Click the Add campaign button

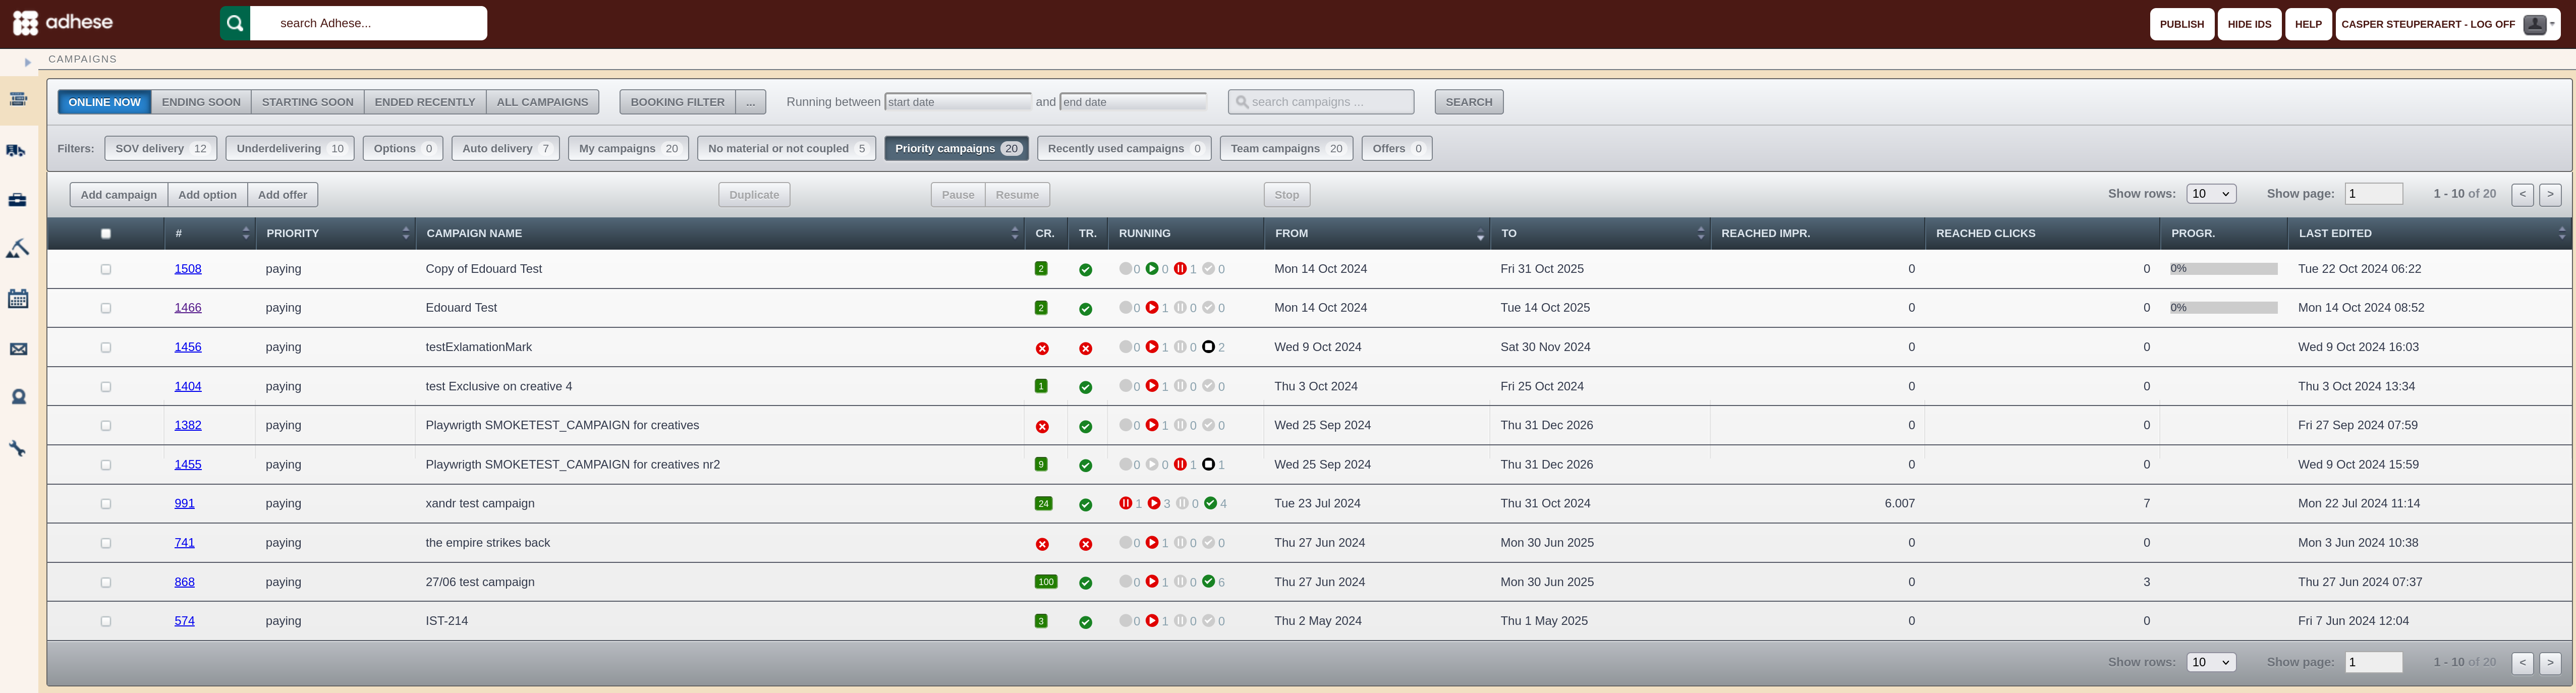(119, 195)
